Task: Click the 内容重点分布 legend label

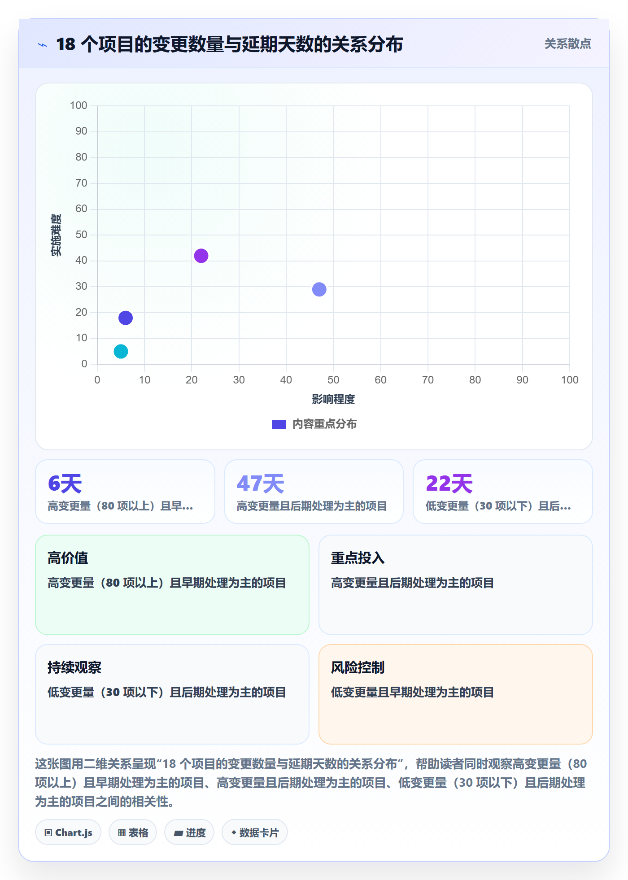Action: pos(324,424)
